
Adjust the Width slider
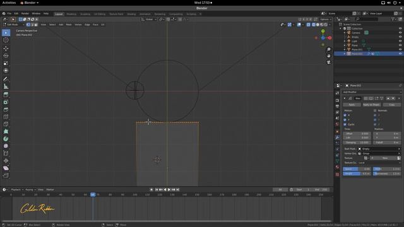click(387, 169)
